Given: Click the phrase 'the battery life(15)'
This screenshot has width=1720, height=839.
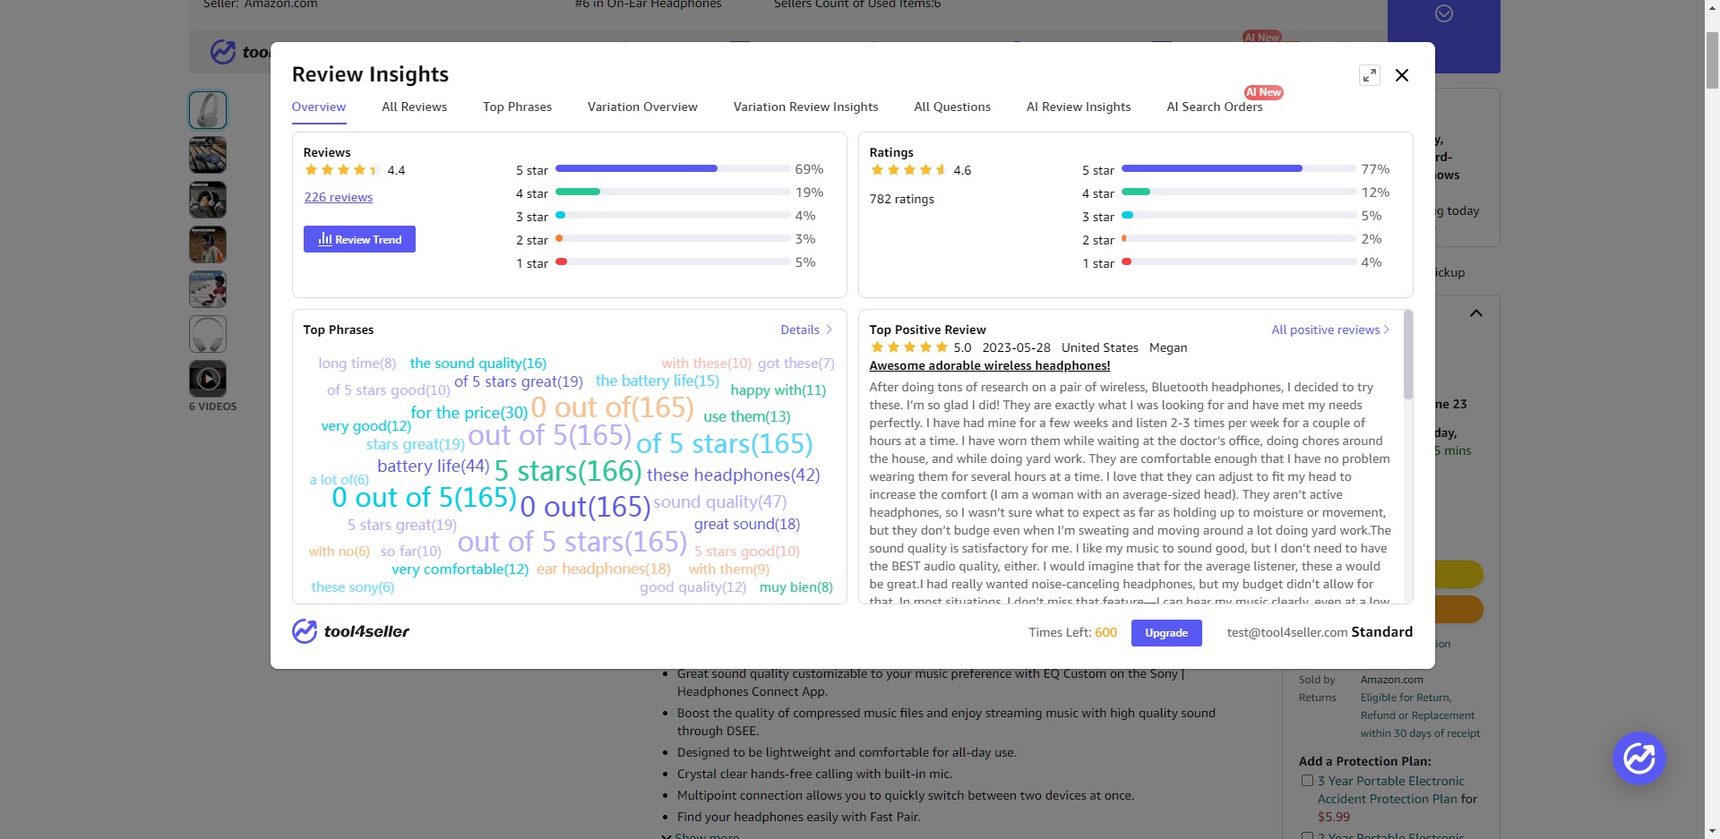Looking at the screenshot, I should click(657, 381).
